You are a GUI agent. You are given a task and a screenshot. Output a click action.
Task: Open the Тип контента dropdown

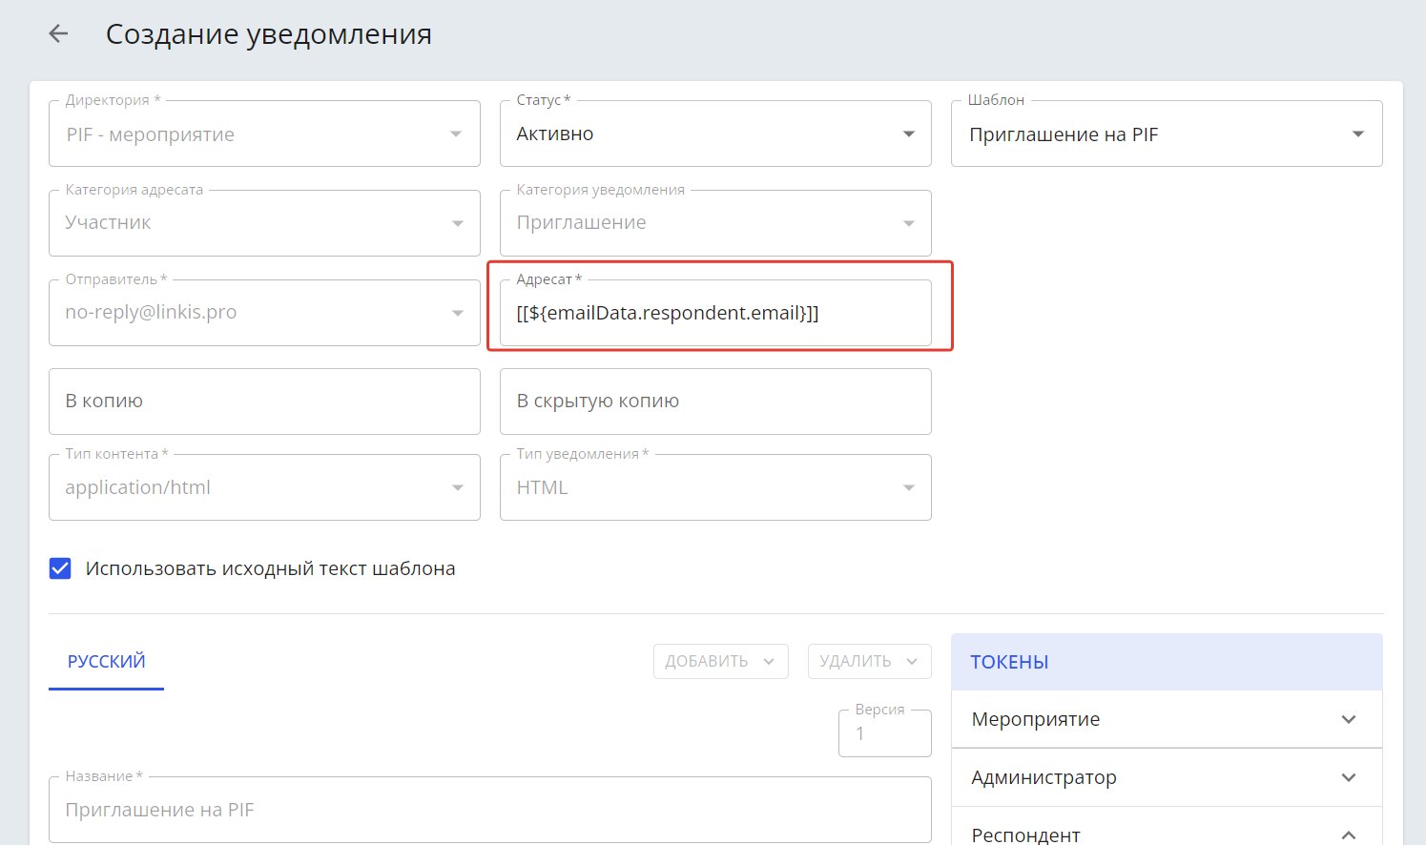coord(264,487)
